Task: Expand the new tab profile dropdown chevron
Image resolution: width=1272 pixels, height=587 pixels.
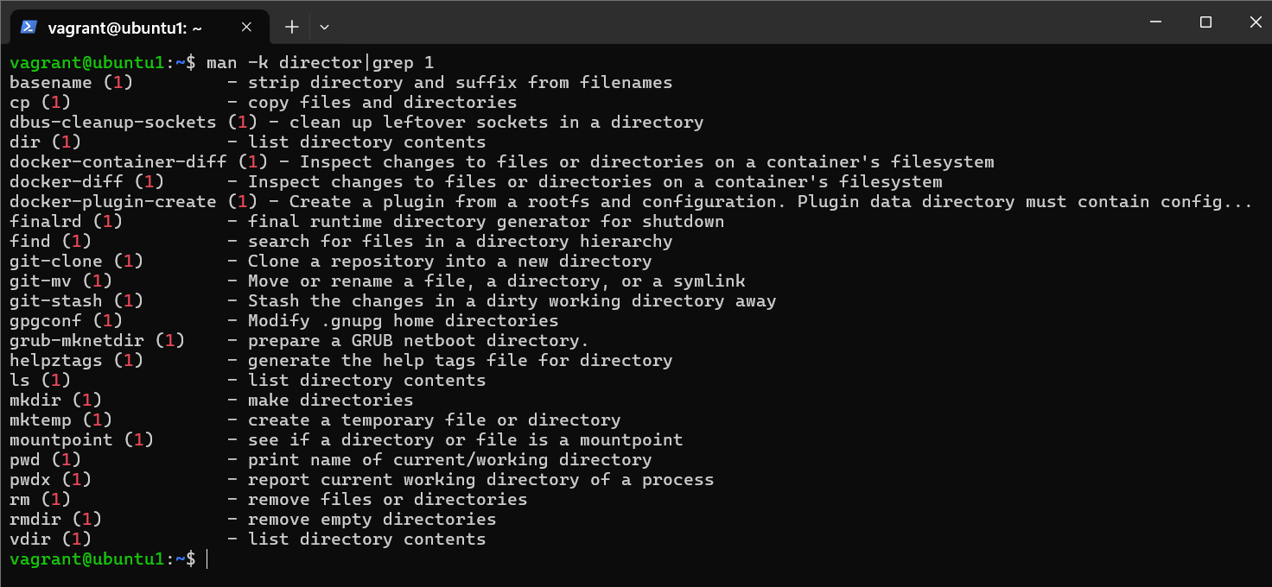Action: click(324, 27)
